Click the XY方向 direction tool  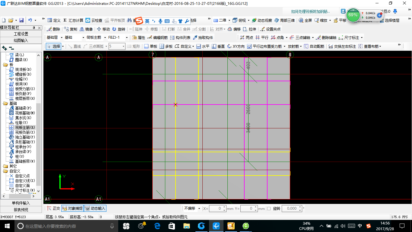coord(236,46)
